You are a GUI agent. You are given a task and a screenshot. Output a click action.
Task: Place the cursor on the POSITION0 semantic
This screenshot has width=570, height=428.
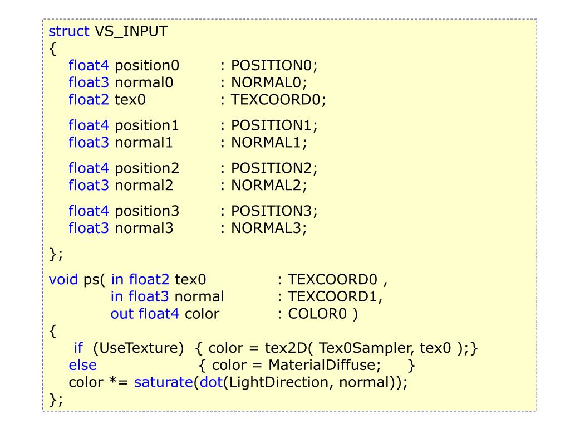click(271, 66)
